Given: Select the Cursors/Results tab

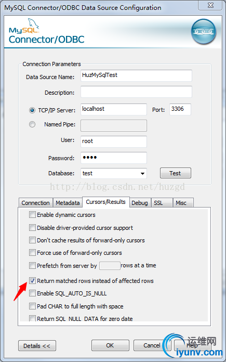Looking at the screenshot, I should pyautogui.click(x=105, y=202).
